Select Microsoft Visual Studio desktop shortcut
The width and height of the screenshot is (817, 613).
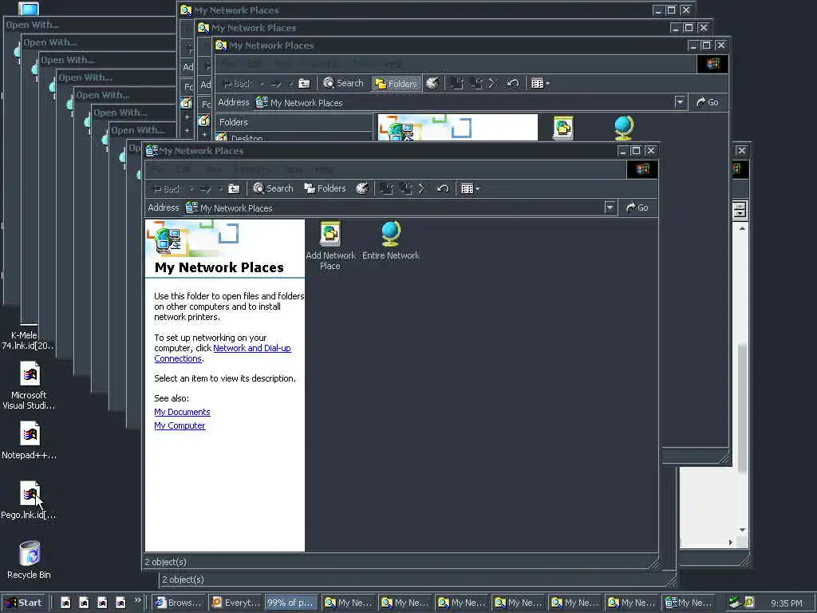(x=30, y=386)
